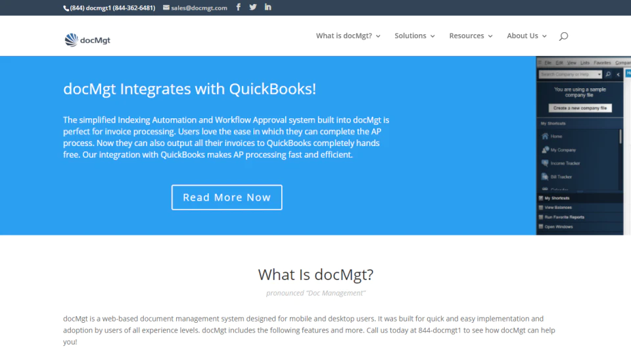Open the Facebook social icon

(238, 7)
